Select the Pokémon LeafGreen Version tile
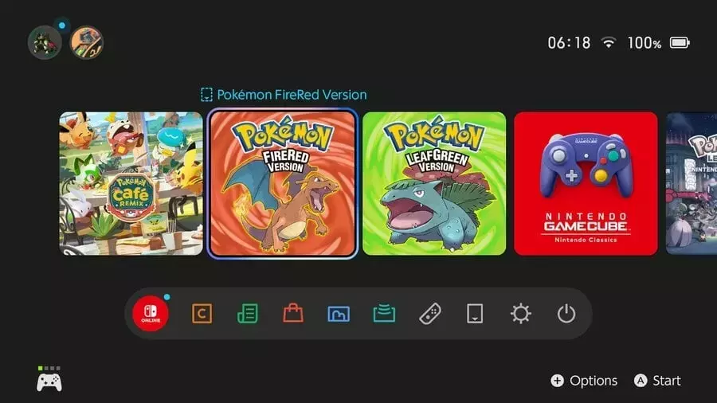This screenshot has height=403, width=717. 434,183
